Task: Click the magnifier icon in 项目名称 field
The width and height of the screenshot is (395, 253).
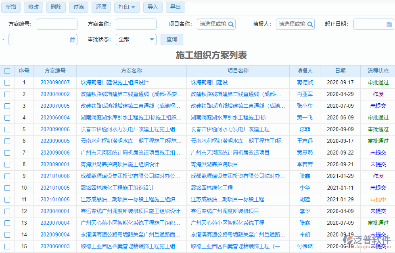Action: [x=230, y=24]
